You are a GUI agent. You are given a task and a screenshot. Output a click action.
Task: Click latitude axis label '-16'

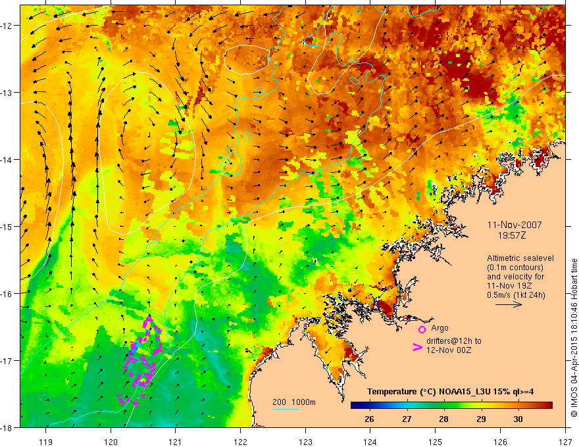[x=7, y=294]
